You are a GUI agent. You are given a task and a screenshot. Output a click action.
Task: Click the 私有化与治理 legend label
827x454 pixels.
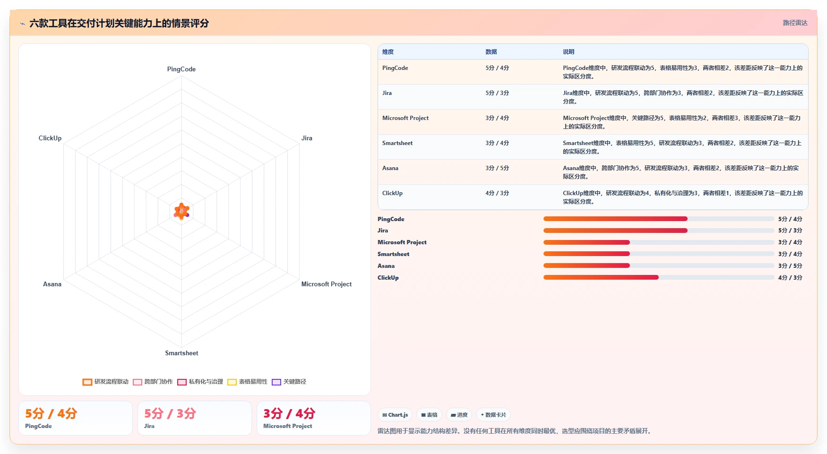pos(206,382)
